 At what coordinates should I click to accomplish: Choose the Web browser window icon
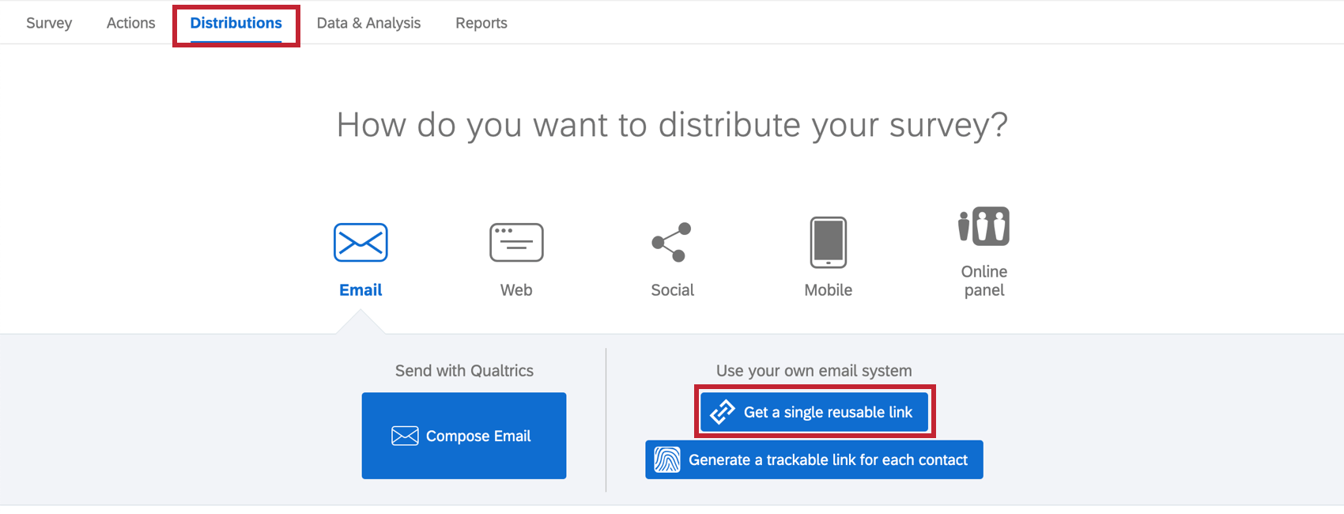(516, 242)
